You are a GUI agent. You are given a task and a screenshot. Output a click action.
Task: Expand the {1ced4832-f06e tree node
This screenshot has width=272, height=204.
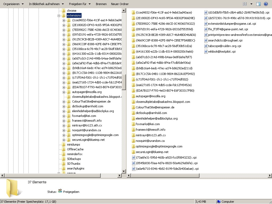[x=64, y=20]
